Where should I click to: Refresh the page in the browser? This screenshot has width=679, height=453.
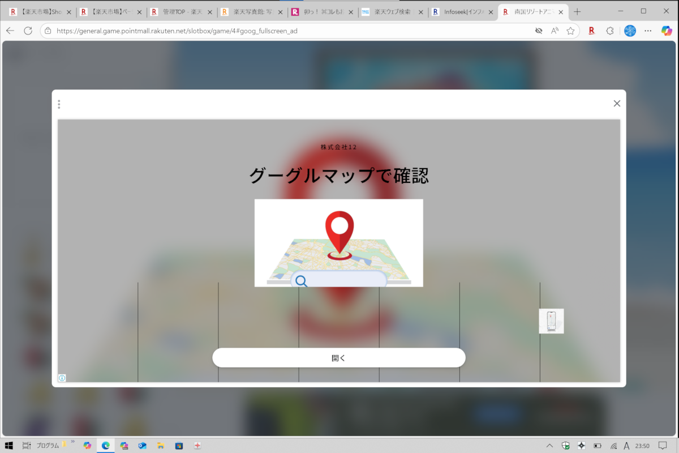[28, 31]
